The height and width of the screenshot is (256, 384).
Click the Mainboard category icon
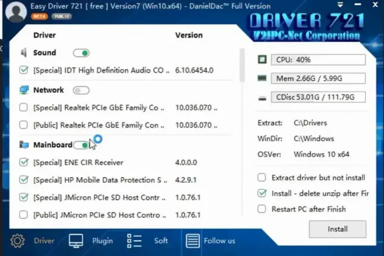tap(24, 145)
